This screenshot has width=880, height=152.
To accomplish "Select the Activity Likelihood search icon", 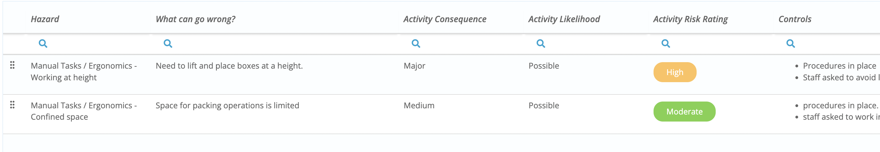I will [541, 44].
